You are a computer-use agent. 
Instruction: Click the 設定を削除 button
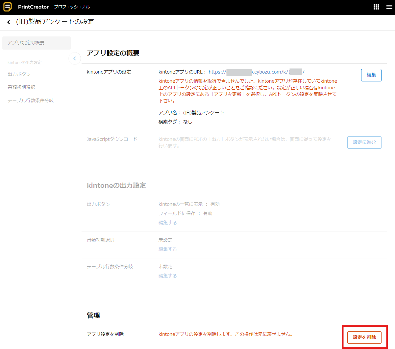click(364, 337)
